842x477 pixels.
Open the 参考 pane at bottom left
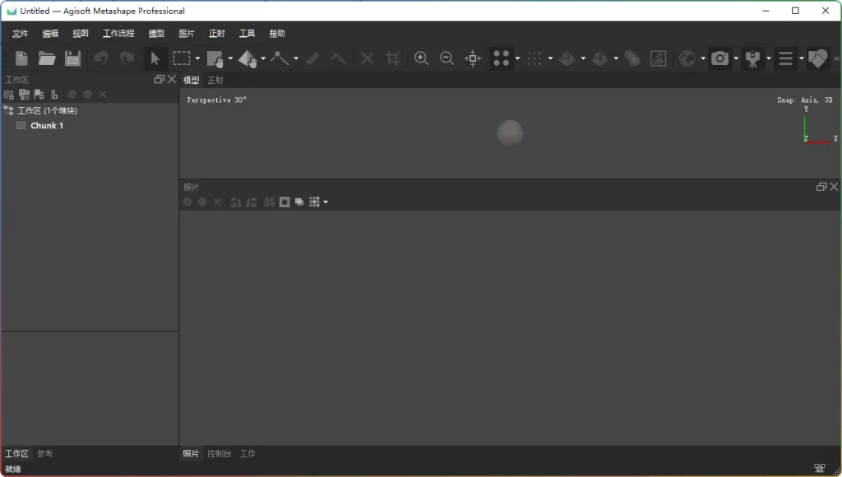[x=45, y=453]
